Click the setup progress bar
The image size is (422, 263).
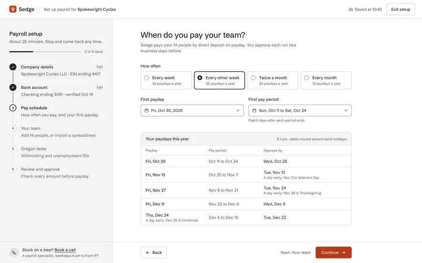pos(45,51)
